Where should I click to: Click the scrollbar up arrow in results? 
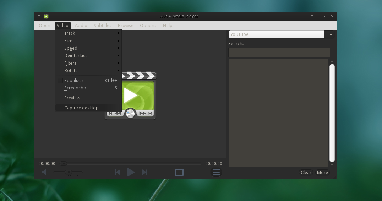click(332, 61)
